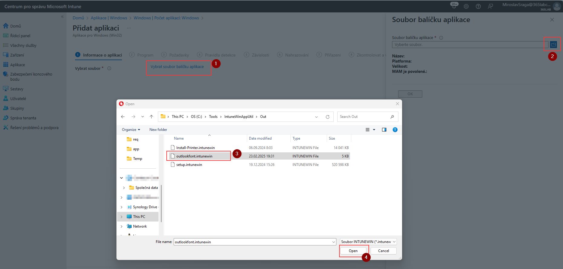563x269 pixels.
Task: Select the Temp folder in tree
Action: click(137, 159)
